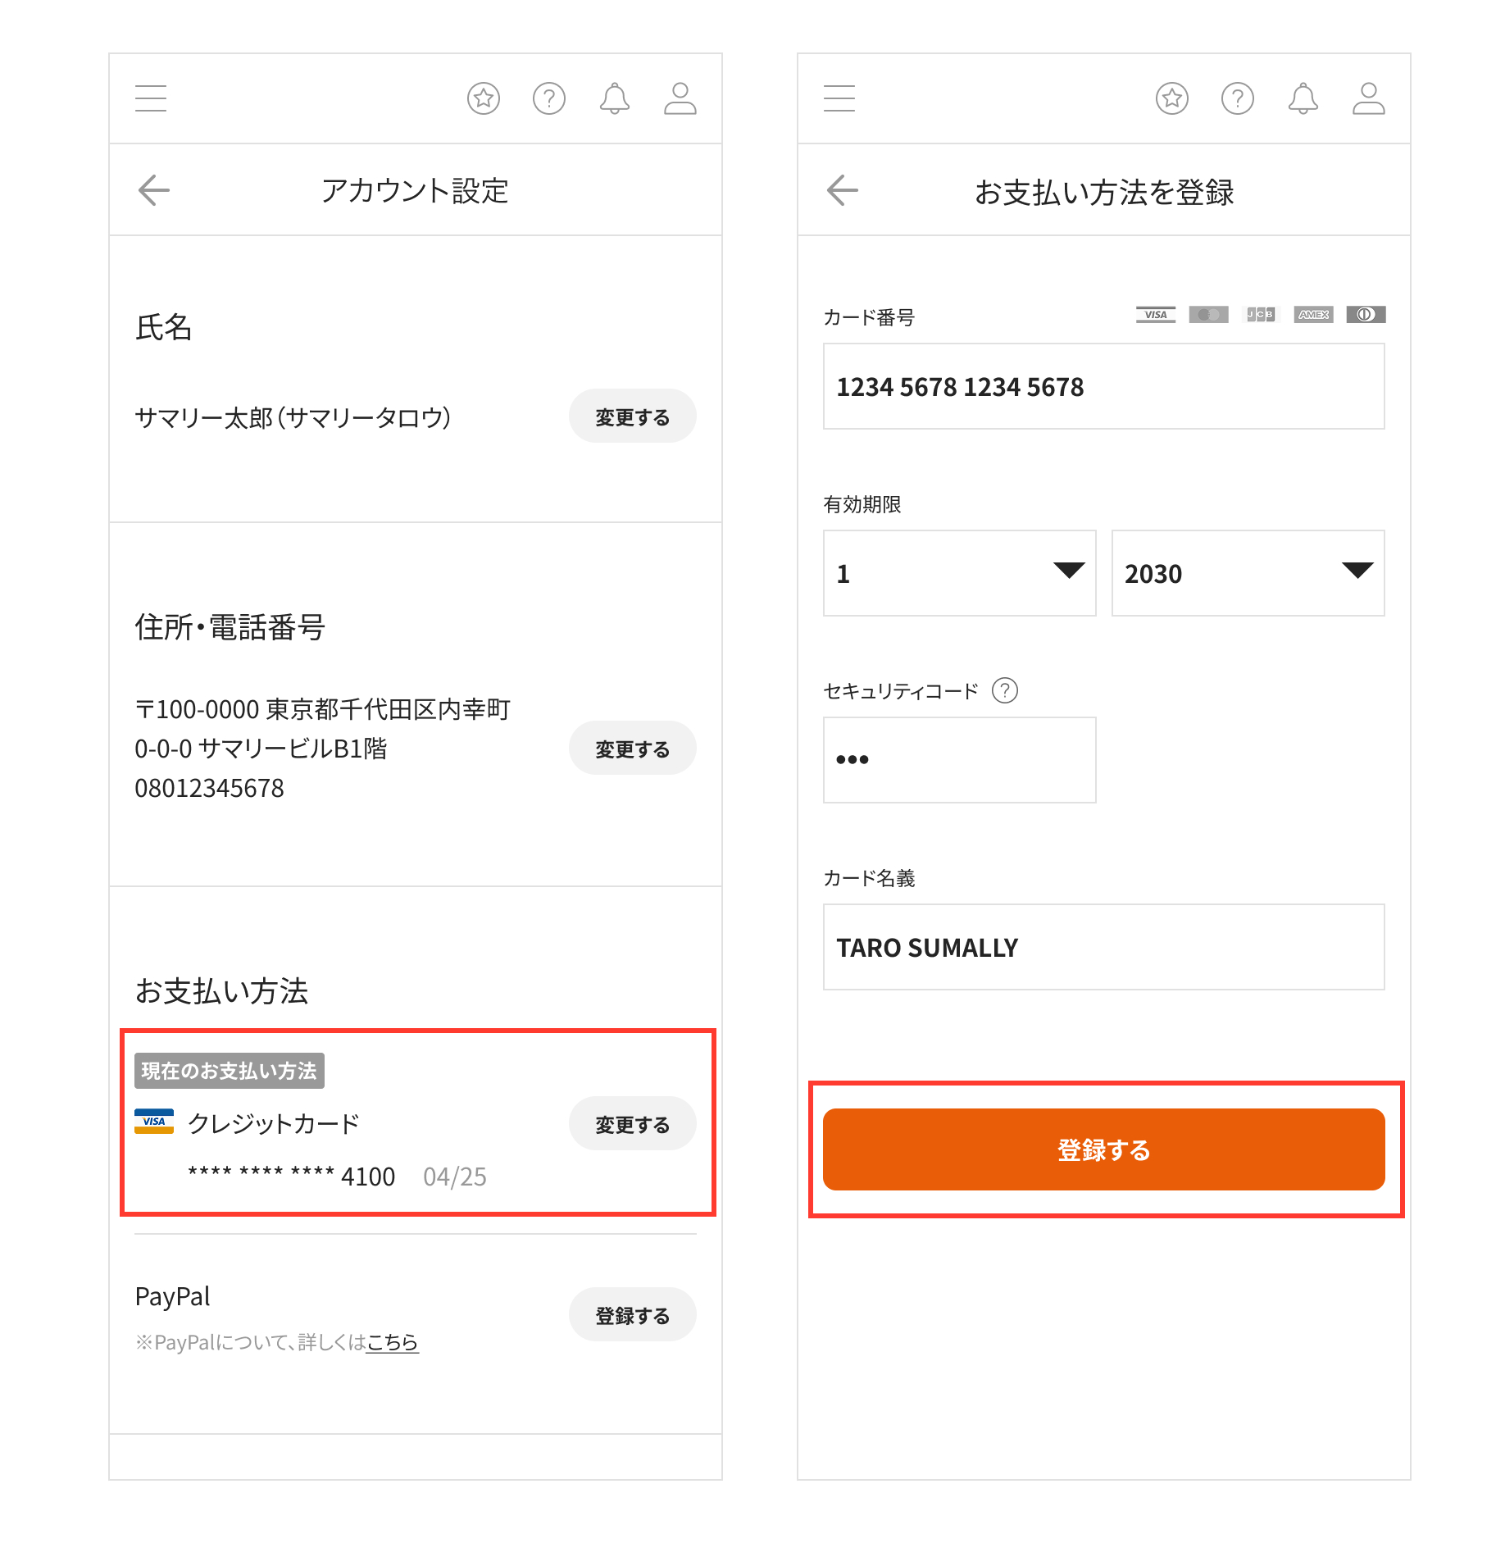Click the star favorites icon
This screenshot has width=1505, height=1543.
484,98
